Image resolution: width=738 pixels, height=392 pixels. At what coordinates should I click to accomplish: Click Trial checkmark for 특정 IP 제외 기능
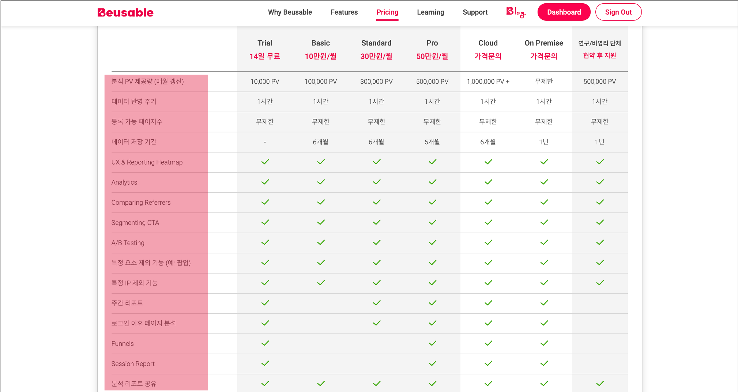pyautogui.click(x=265, y=283)
